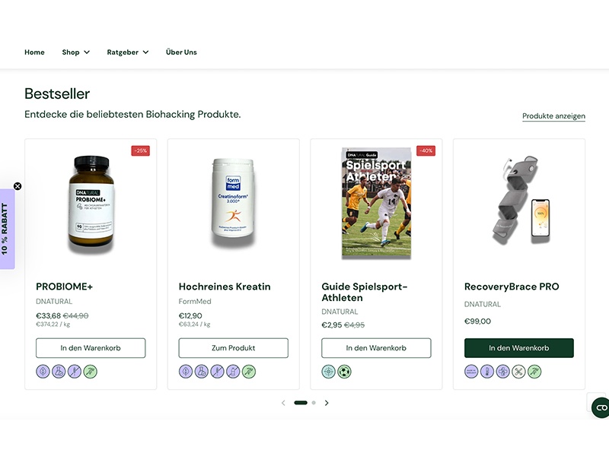This screenshot has width=609, height=456.
Task: Open the Guide Spielsport-Athleten cover image
Action: tap(376, 202)
